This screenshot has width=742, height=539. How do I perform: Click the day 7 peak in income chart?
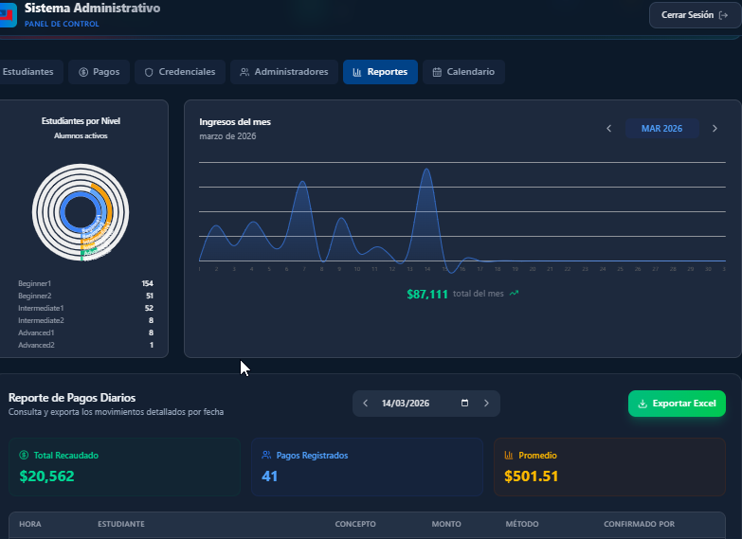(303, 182)
